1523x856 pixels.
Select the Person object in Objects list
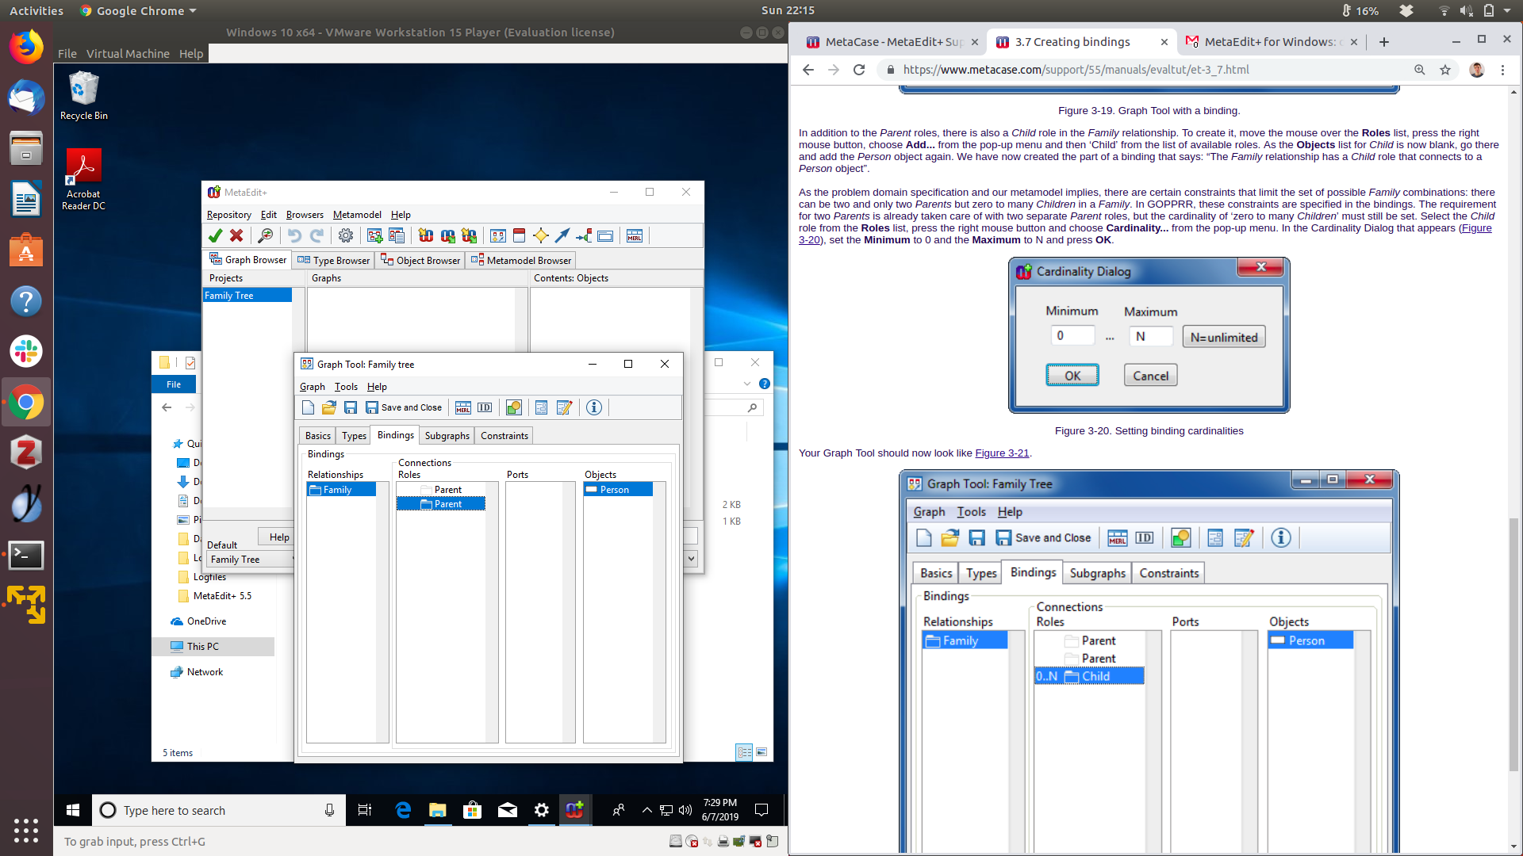pos(615,490)
